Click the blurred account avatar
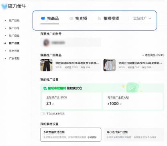 [x=47, y=43]
